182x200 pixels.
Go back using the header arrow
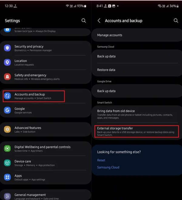point(99,21)
